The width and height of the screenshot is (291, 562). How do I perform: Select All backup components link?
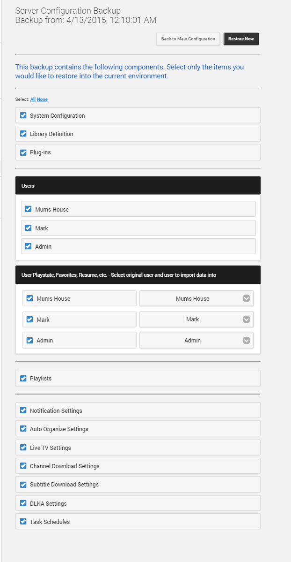33,99
